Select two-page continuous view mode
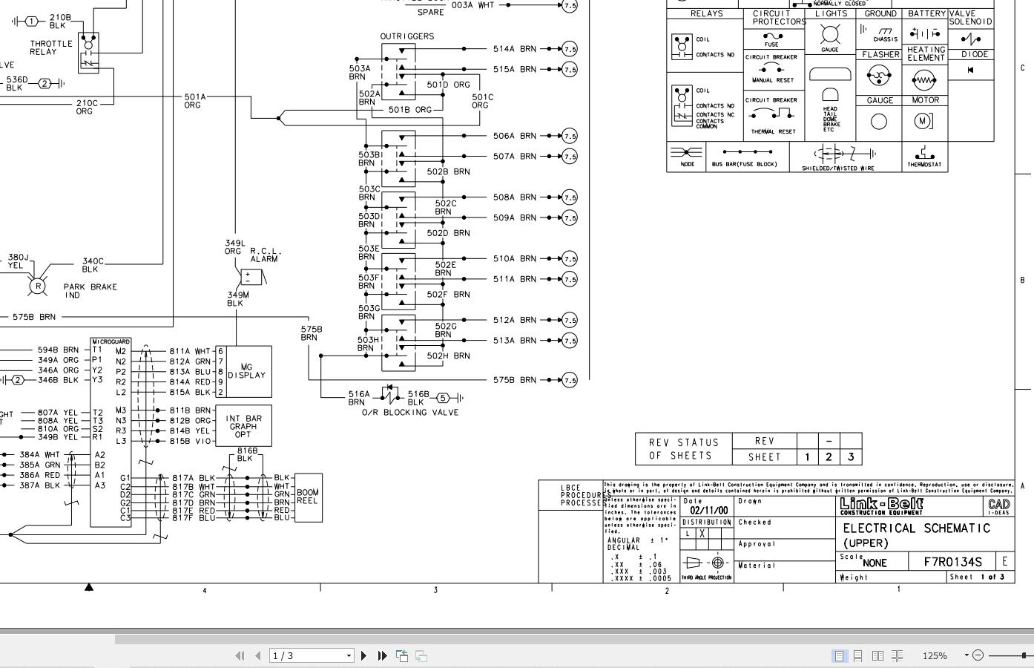The height and width of the screenshot is (668, 1034). (x=897, y=655)
